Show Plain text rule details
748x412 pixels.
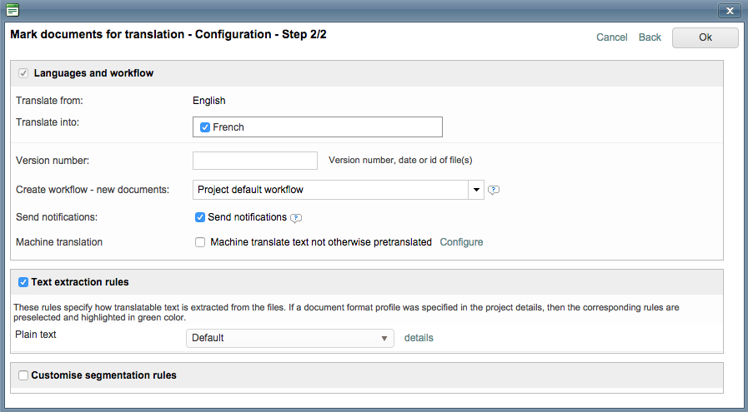click(x=419, y=338)
